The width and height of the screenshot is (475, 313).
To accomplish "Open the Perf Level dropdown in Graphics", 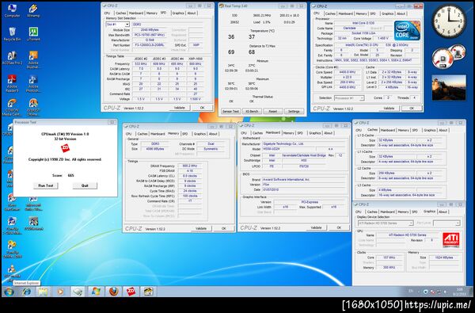I will [x=446, y=223].
